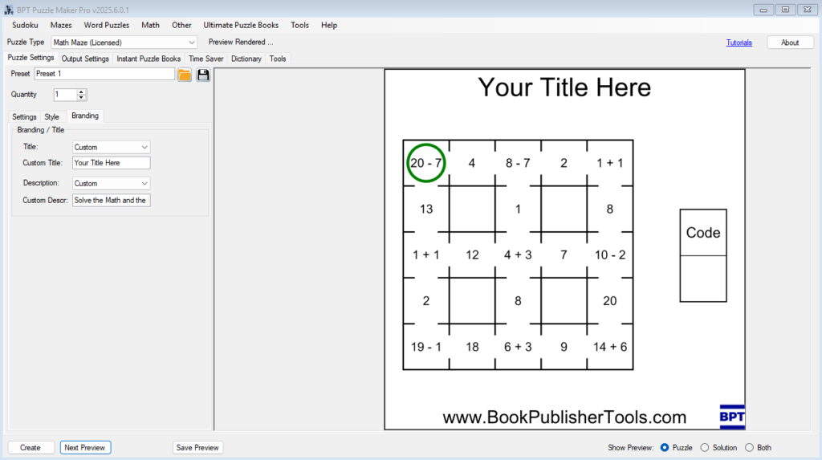The height and width of the screenshot is (460, 822).
Task: Open the Math menu
Action: pos(150,25)
